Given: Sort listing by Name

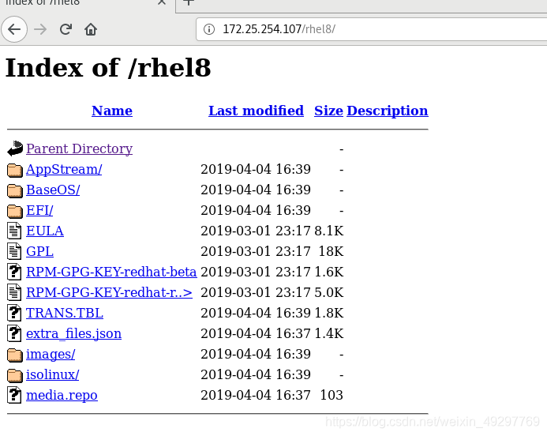Looking at the screenshot, I should tap(112, 111).
